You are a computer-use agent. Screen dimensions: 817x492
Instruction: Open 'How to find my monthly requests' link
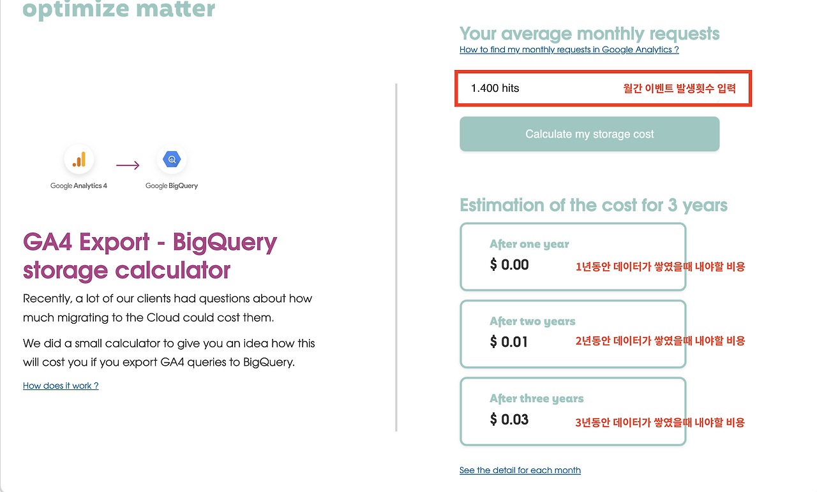(x=569, y=50)
